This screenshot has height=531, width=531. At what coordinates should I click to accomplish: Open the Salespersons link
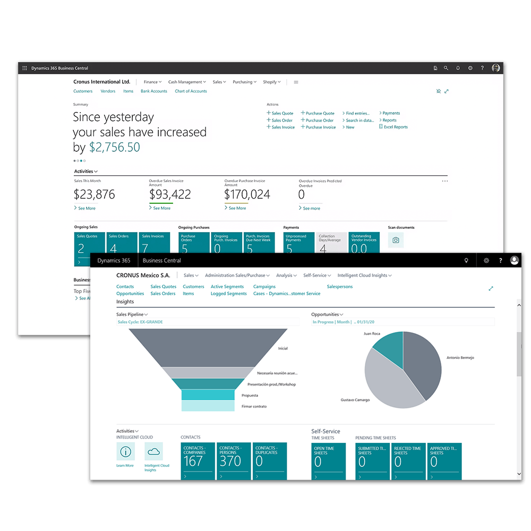pyautogui.click(x=340, y=287)
